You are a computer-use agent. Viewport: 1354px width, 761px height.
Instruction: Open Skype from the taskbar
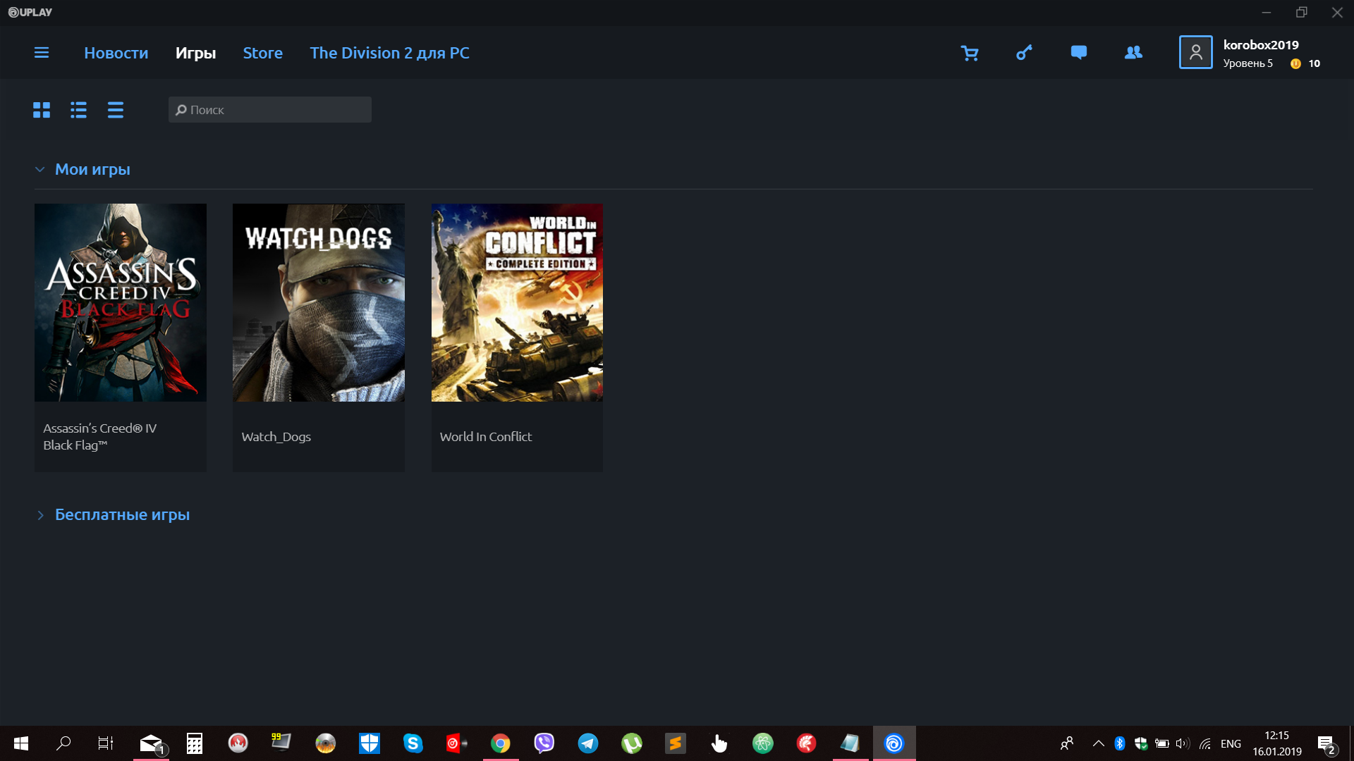click(413, 743)
